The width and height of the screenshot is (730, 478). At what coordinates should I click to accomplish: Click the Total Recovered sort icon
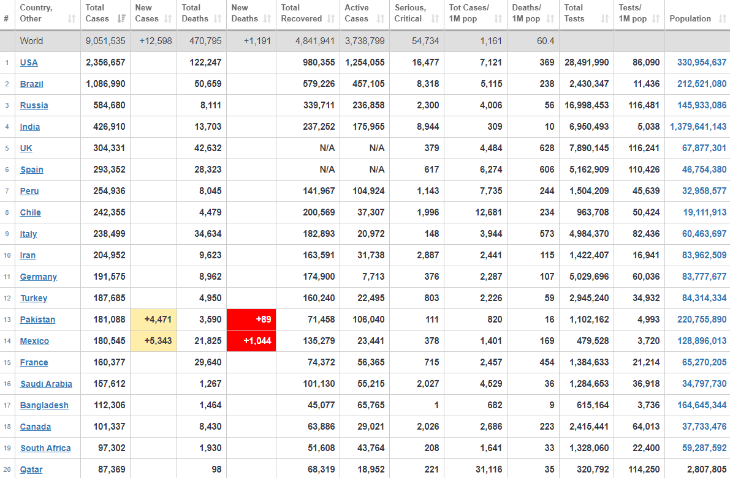tap(331, 19)
